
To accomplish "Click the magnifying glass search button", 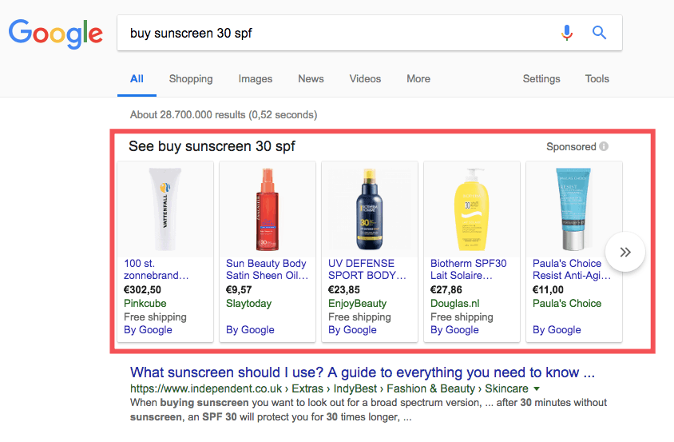I will pyautogui.click(x=599, y=33).
